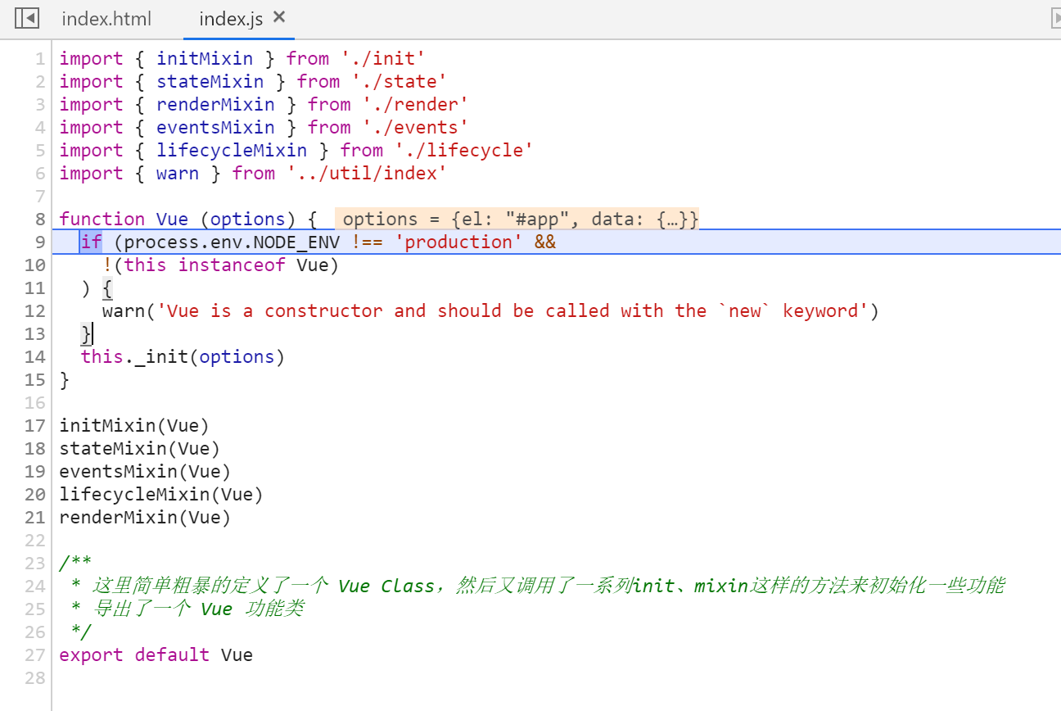
Task: Click the comment opener /** on line 23
Action: coord(75,564)
